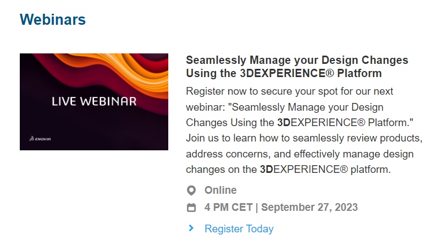Click the title line Using the 3DEXPERIENCE® Platform
Image resolution: width=441 pixels, height=245 pixels.
[284, 73]
